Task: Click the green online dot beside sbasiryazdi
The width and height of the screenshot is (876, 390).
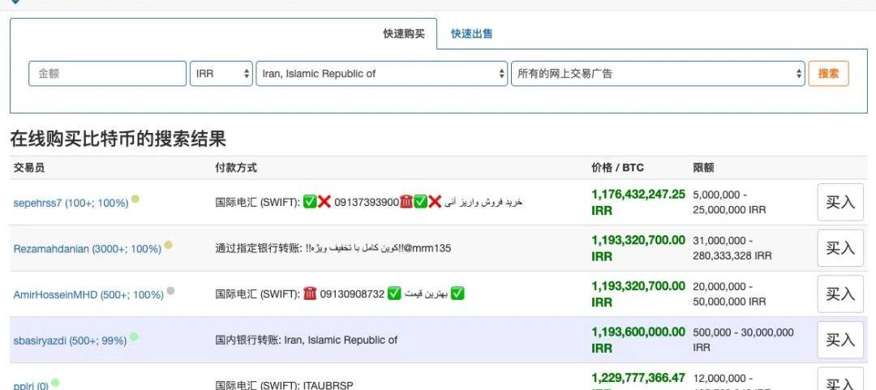Action: (x=134, y=336)
